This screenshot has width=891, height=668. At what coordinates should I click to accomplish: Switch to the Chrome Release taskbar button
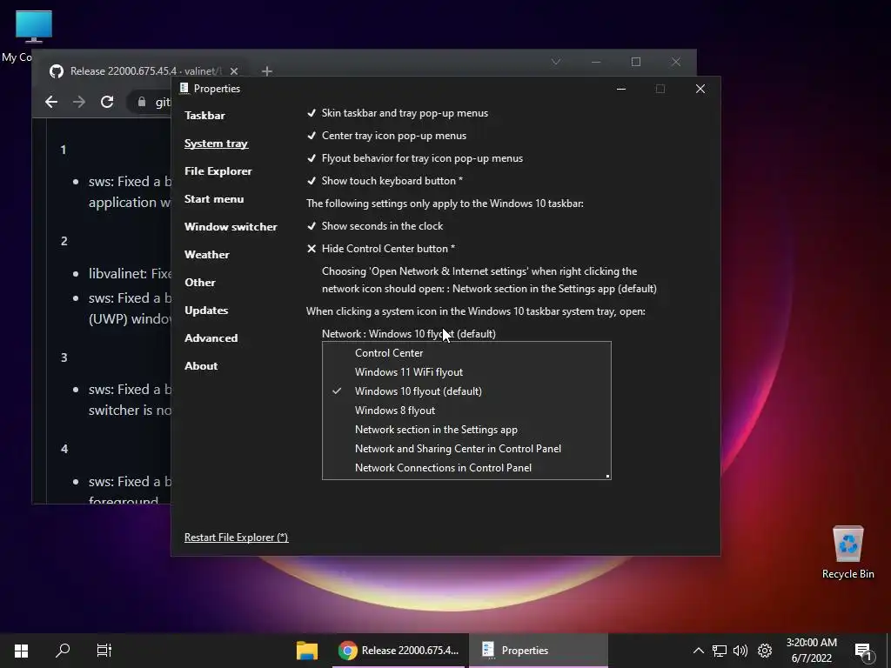click(399, 651)
